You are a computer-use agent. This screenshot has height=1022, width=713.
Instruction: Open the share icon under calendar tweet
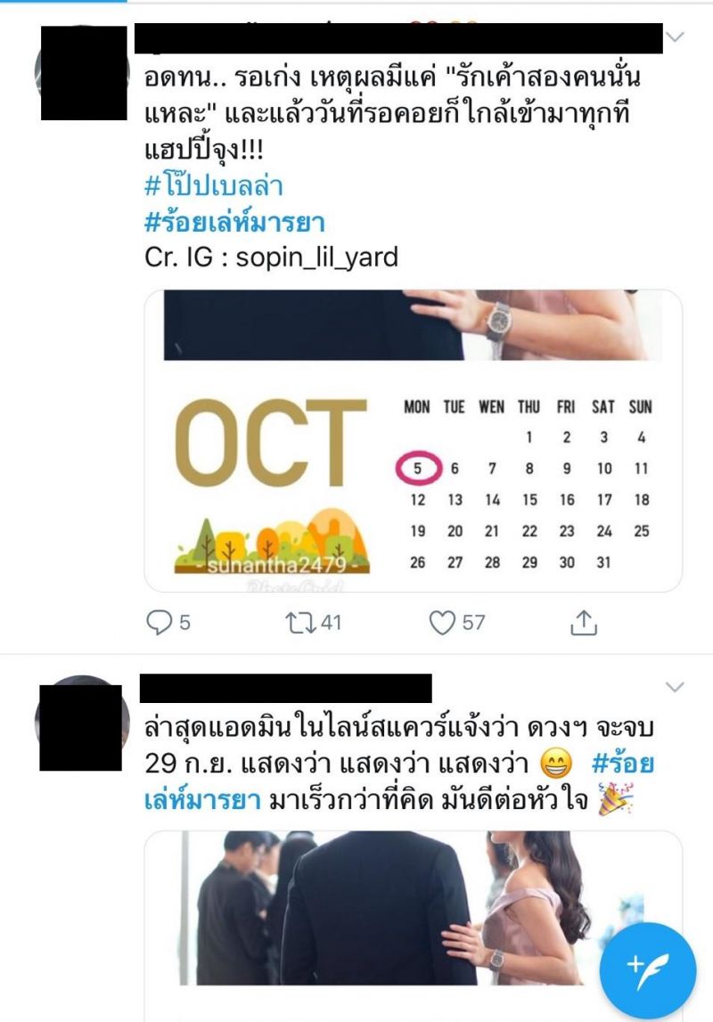point(583,623)
